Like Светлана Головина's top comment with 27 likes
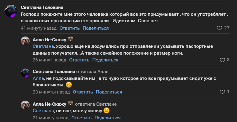The height and width of the screenshot is (122, 237). [219, 28]
